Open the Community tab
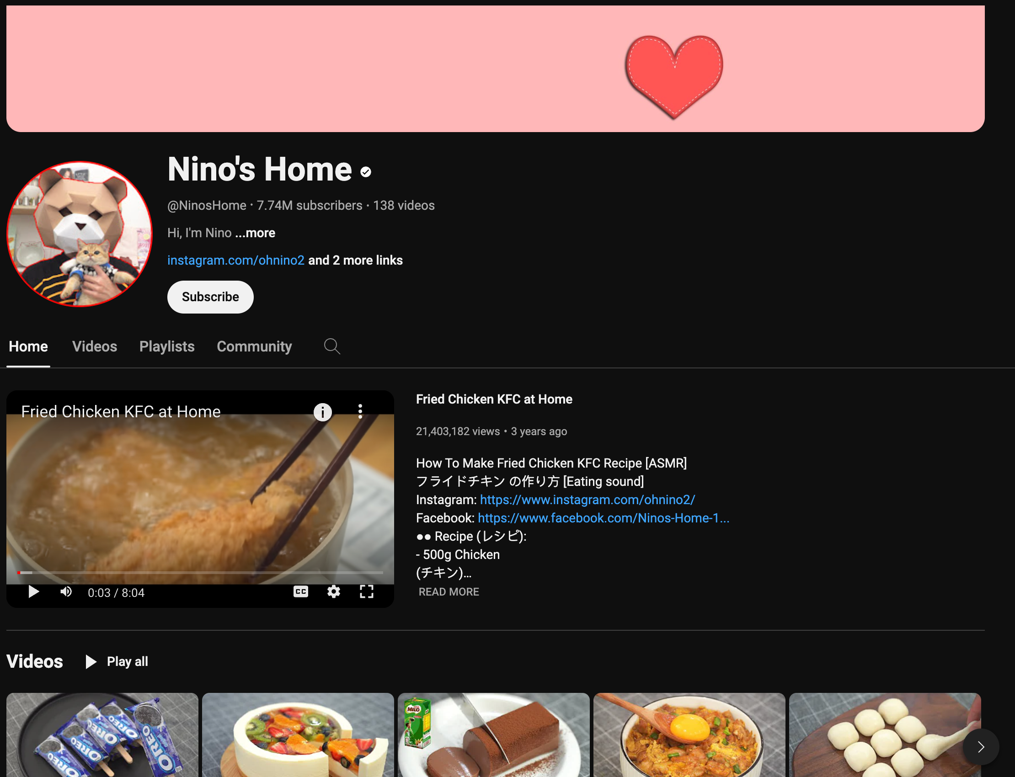Image resolution: width=1015 pixels, height=777 pixels. point(254,346)
